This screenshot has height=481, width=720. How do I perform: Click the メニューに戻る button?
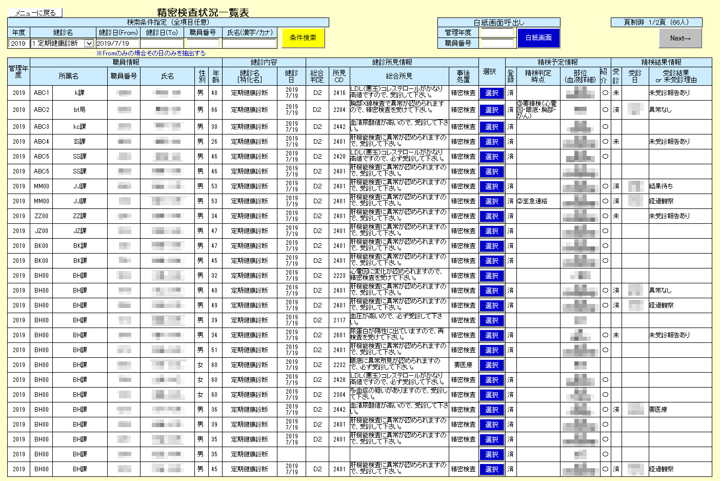click(35, 13)
